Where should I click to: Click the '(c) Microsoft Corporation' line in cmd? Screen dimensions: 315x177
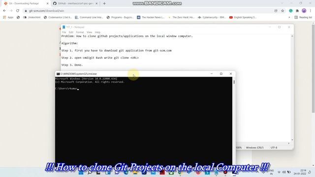(90, 82)
